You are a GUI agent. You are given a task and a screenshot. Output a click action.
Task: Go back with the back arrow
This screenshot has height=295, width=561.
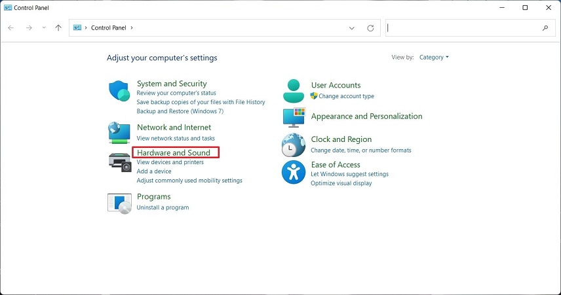tap(10, 28)
